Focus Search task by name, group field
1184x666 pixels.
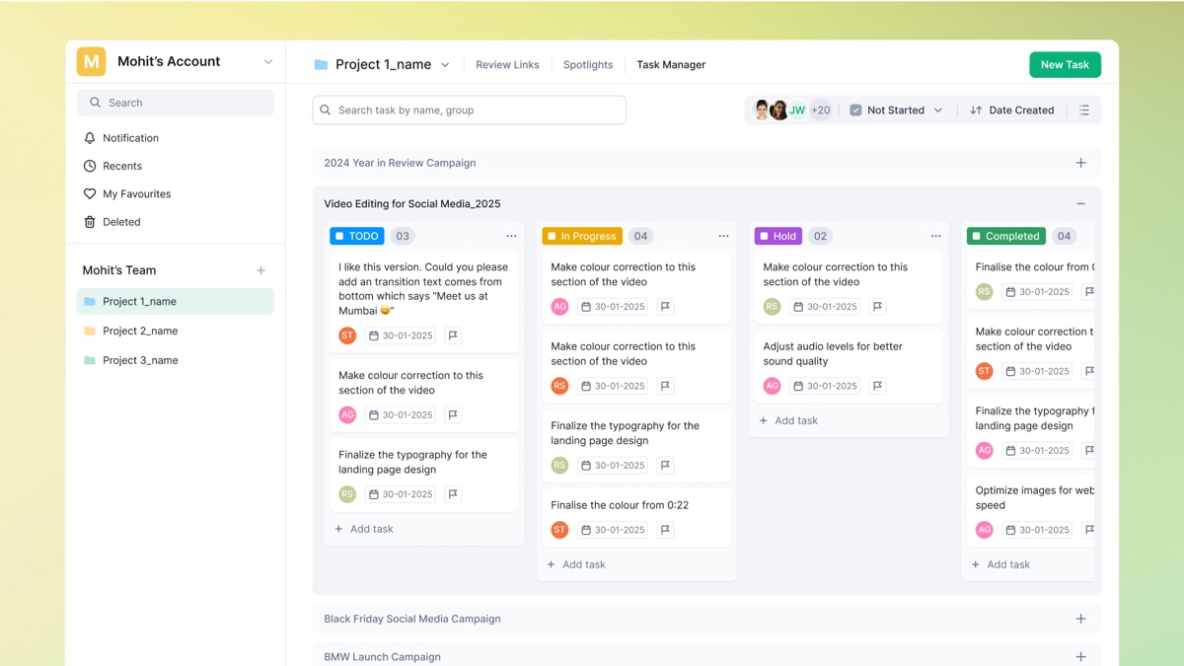tap(470, 111)
